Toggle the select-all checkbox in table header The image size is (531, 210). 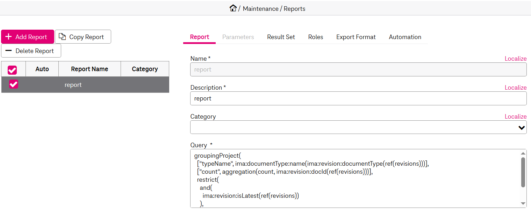[x=12, y=70]
